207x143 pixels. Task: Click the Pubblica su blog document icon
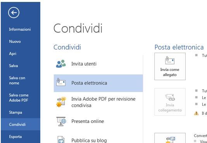pos(61,140)
